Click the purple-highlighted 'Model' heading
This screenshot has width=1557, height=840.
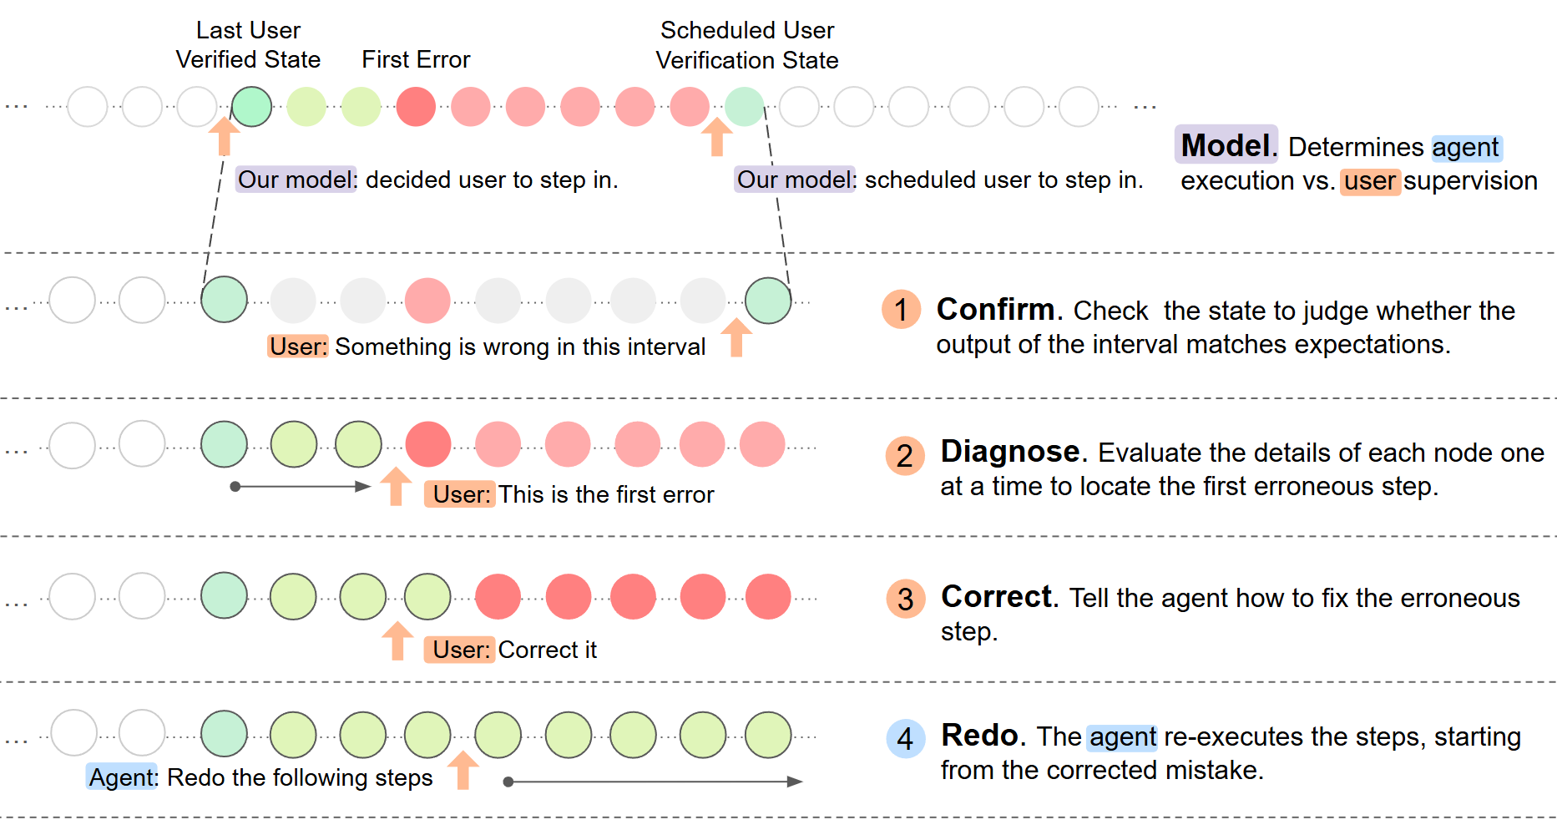1226,145
